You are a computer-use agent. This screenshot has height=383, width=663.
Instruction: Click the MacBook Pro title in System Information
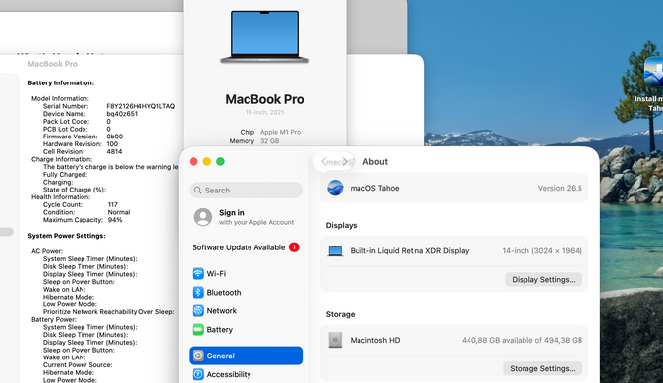(52, 64)
